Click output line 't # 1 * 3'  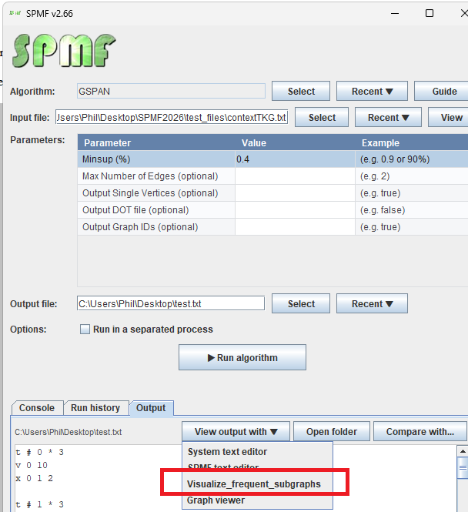point(39,504)
